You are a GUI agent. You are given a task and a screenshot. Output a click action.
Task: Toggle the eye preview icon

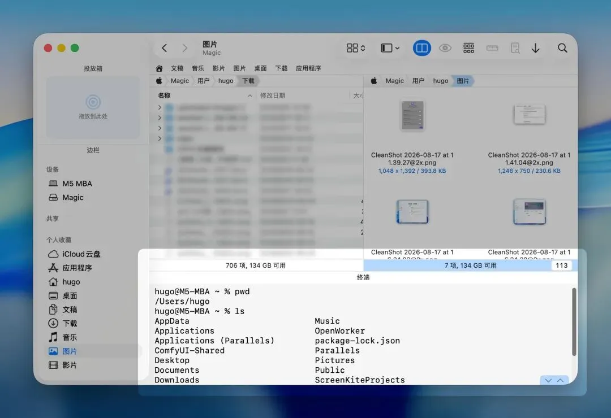pos(445,48)
